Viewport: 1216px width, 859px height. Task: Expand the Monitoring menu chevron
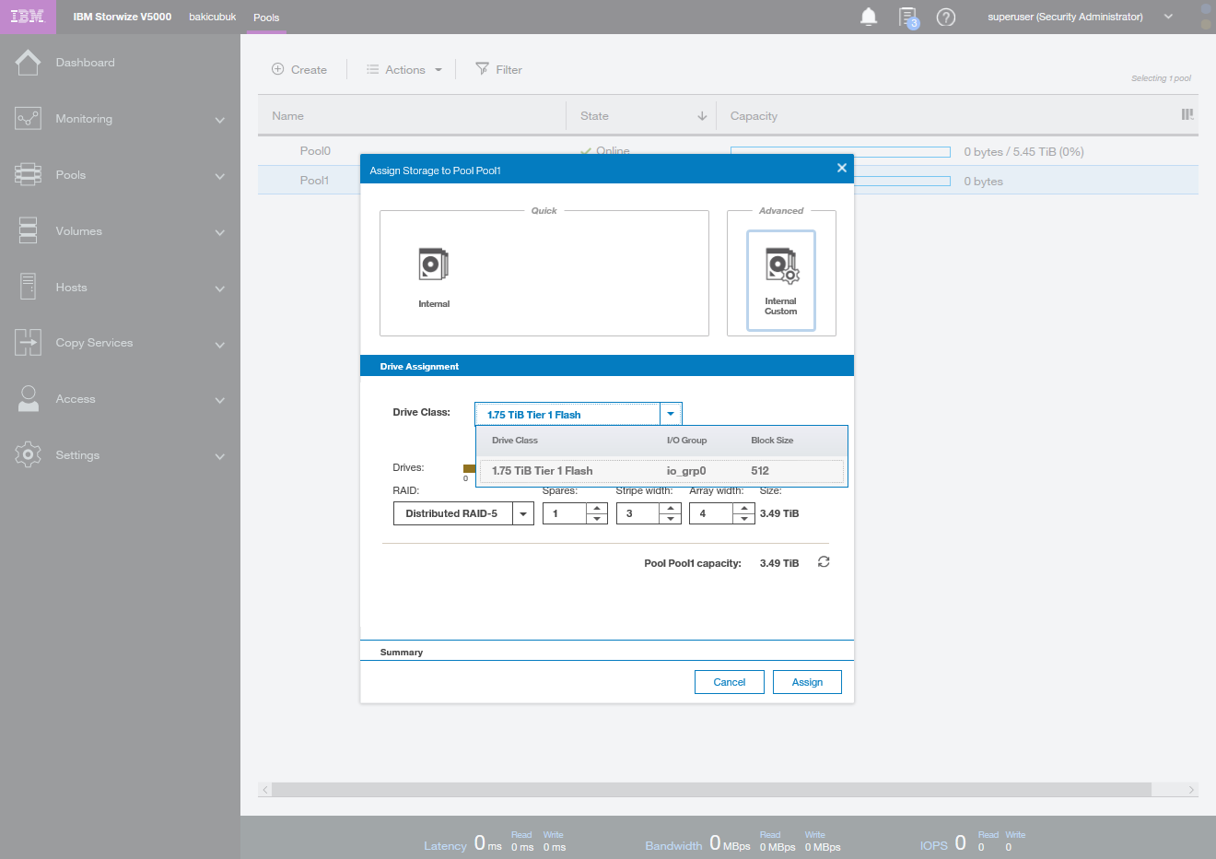tap(219, 120)
